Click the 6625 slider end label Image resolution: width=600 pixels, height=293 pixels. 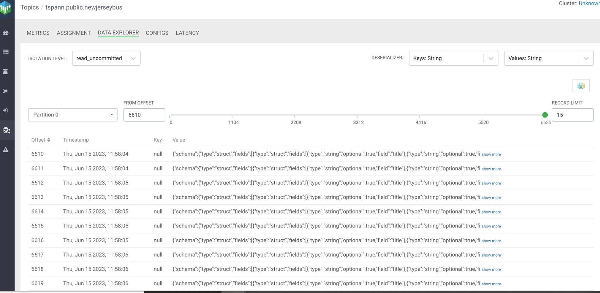point(546,123)
